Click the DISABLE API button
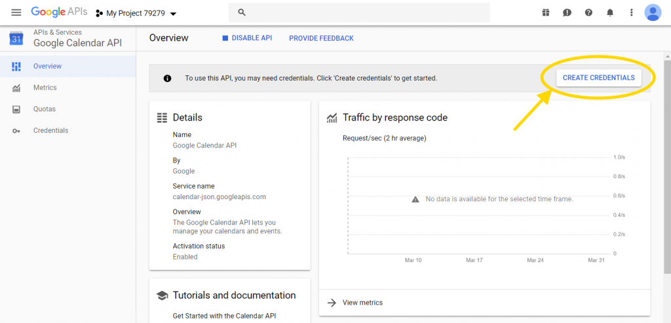Image resolution: width=671 pixels, height=323 pixels. tap(247, 38)
